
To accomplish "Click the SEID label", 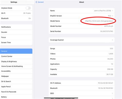I will (x=52, y=93).
